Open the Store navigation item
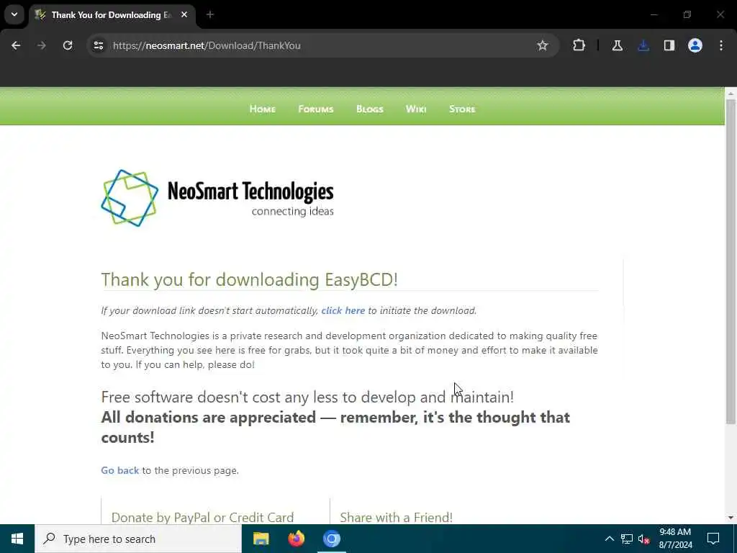 coord(462,109)
